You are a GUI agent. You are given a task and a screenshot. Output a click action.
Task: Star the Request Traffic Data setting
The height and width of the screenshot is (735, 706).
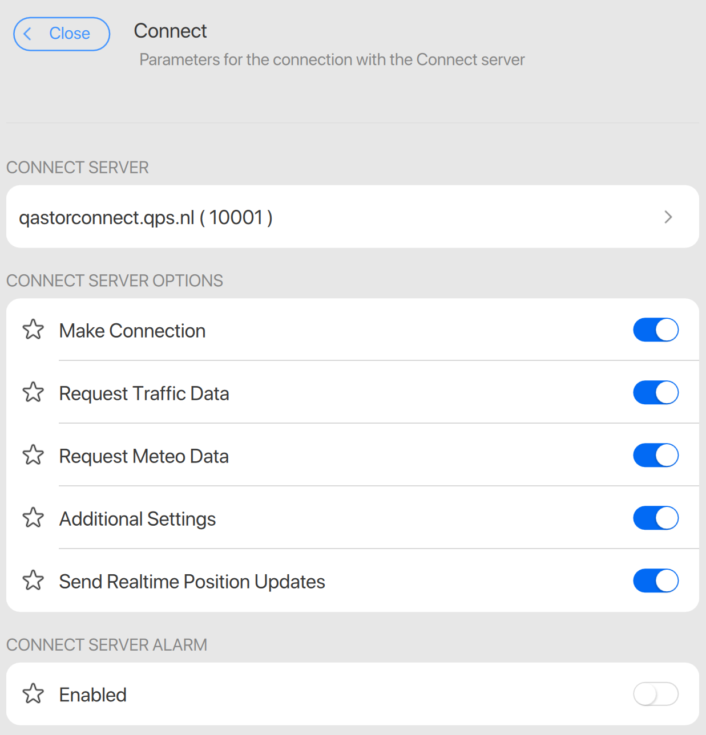pyautogui.click(x=33, y=392)
